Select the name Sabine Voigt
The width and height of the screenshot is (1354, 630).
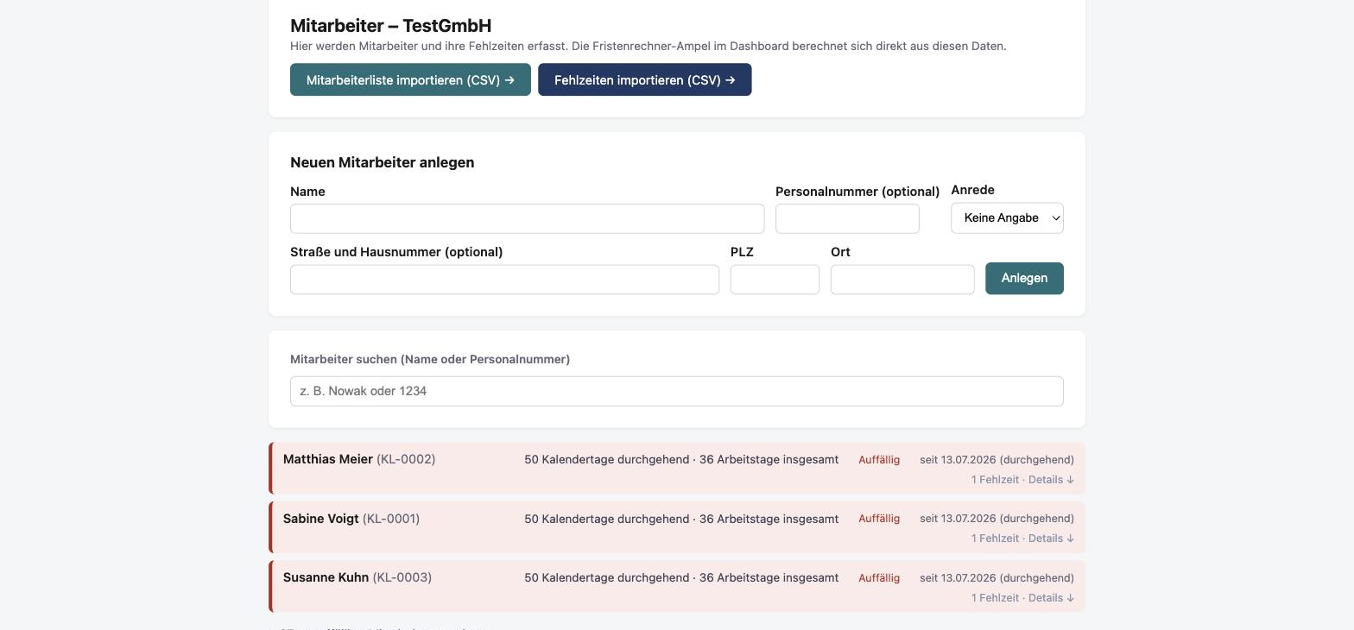[x=321, y=519]
